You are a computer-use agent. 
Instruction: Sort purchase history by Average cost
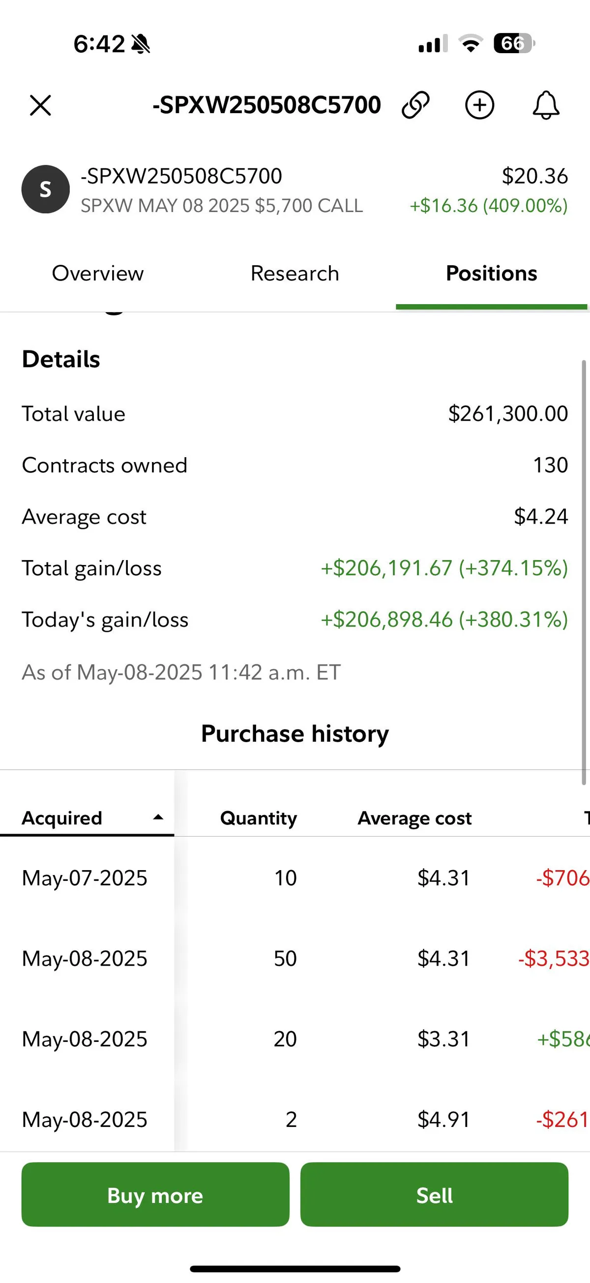click(x=414, y=818)
